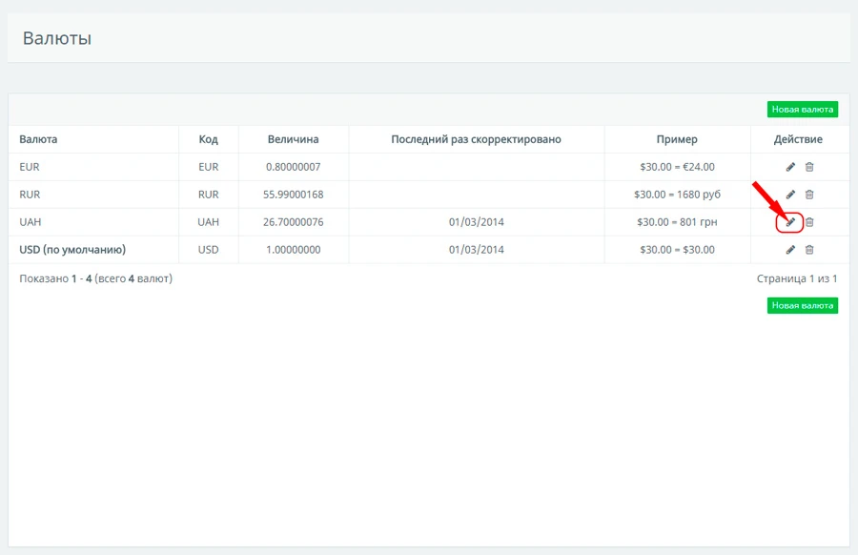This screenshot has width=858, height=555.
Task: Click the UAH rate value 26.70000076
Action: (x=293, y=222)
